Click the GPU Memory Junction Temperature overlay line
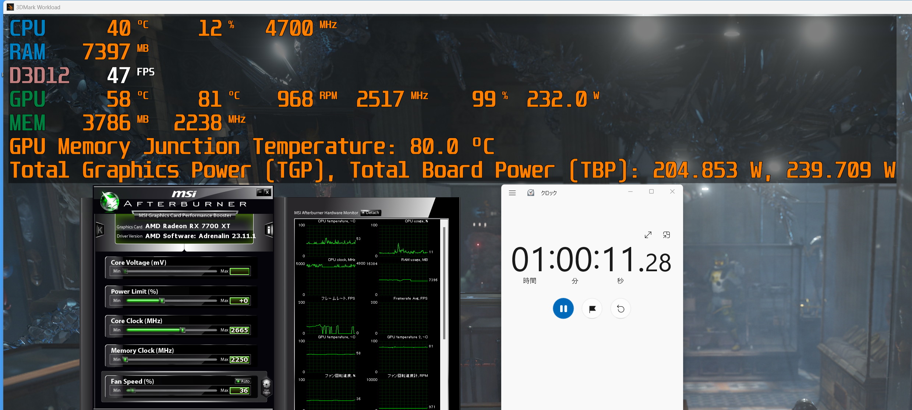The image size is (912, 410). coord(252,146)
